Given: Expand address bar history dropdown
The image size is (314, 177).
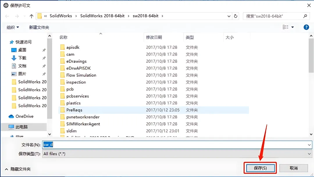Looking at the screenshot, I should coord(229,16).
